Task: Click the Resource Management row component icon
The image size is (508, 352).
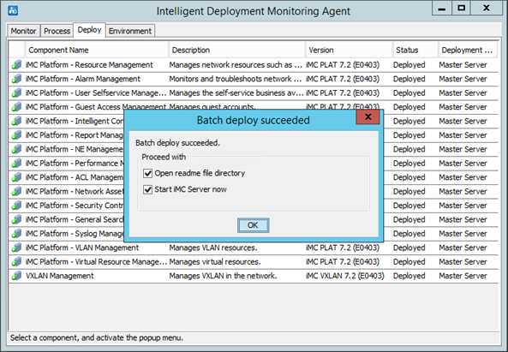Action: pyautogui.click(x=16, y=65)
